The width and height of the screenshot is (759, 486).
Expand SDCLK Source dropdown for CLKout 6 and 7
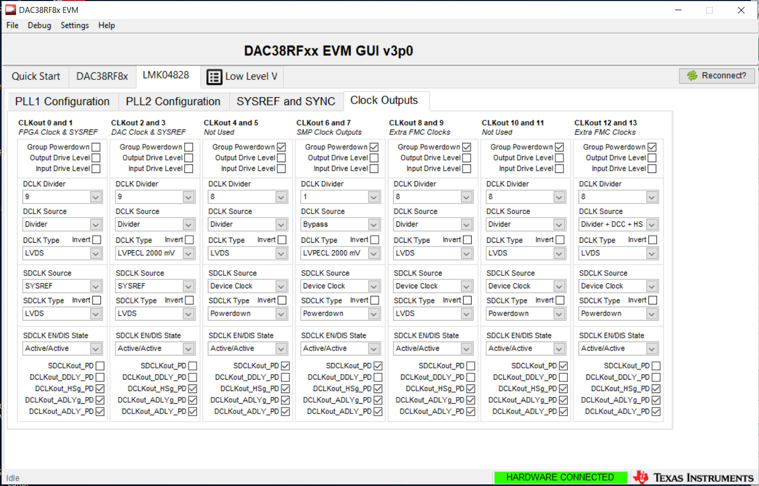point(341,286)
